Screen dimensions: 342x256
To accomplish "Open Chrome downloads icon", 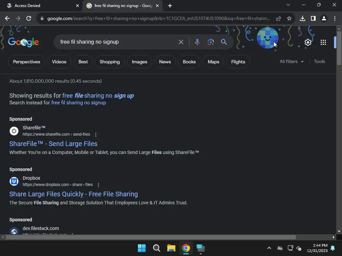I will tap(303, 19).
